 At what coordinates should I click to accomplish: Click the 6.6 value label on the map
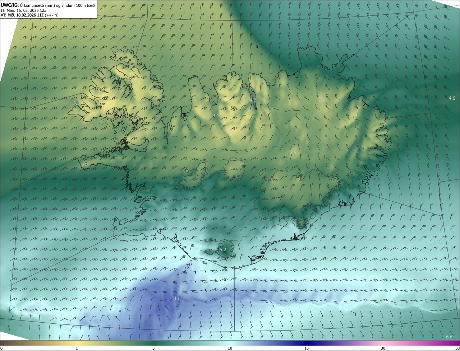[x=449, y=337]
